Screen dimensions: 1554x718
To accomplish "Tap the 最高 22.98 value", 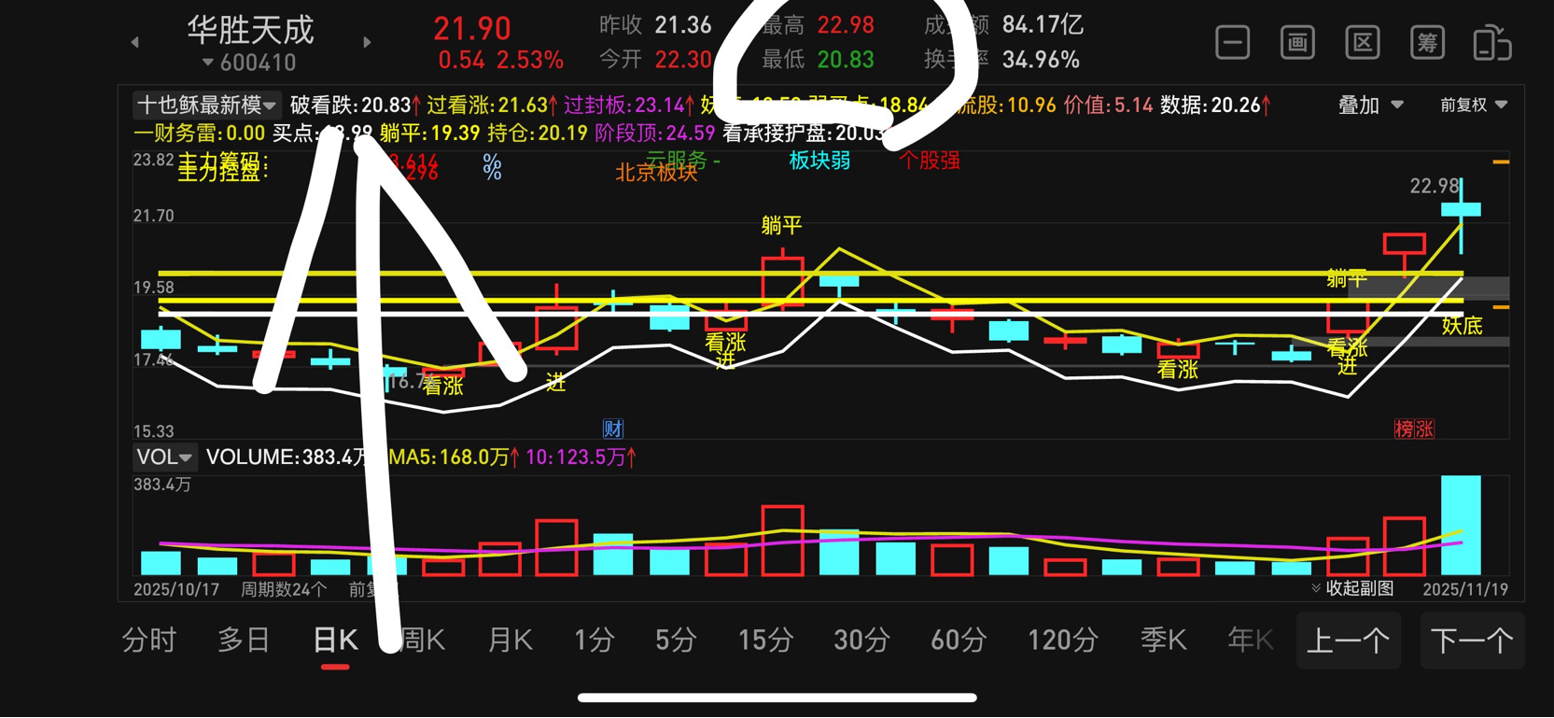I will (846, 25).
